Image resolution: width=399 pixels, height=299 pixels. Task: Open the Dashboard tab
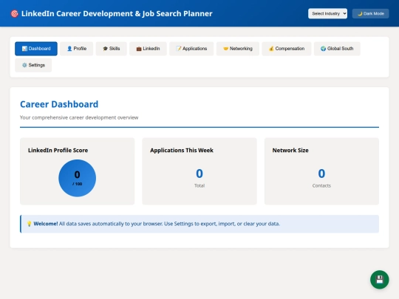[x=36, y=49]
